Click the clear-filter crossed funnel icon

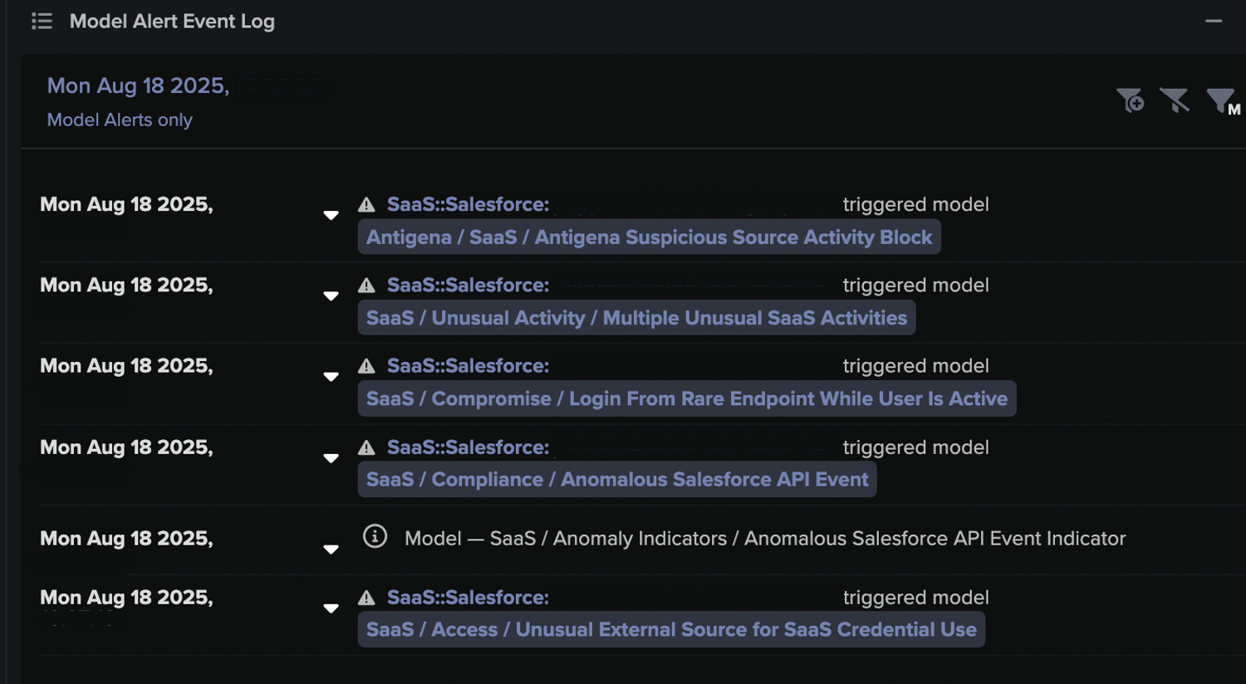click(x=1175, y=100)
